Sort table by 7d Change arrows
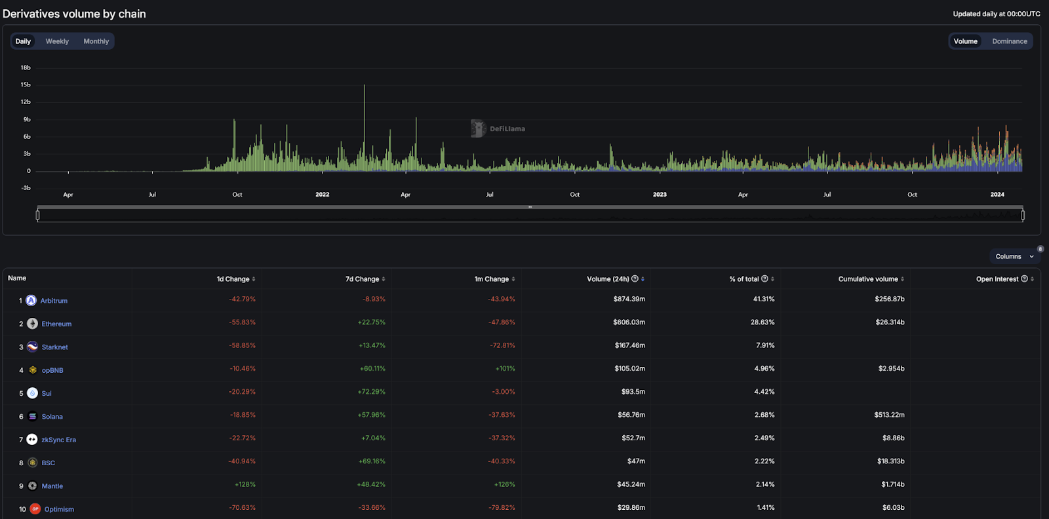The width and height of the screenshot is (1049, 519). pyautogui.click(x=384, y=279)
